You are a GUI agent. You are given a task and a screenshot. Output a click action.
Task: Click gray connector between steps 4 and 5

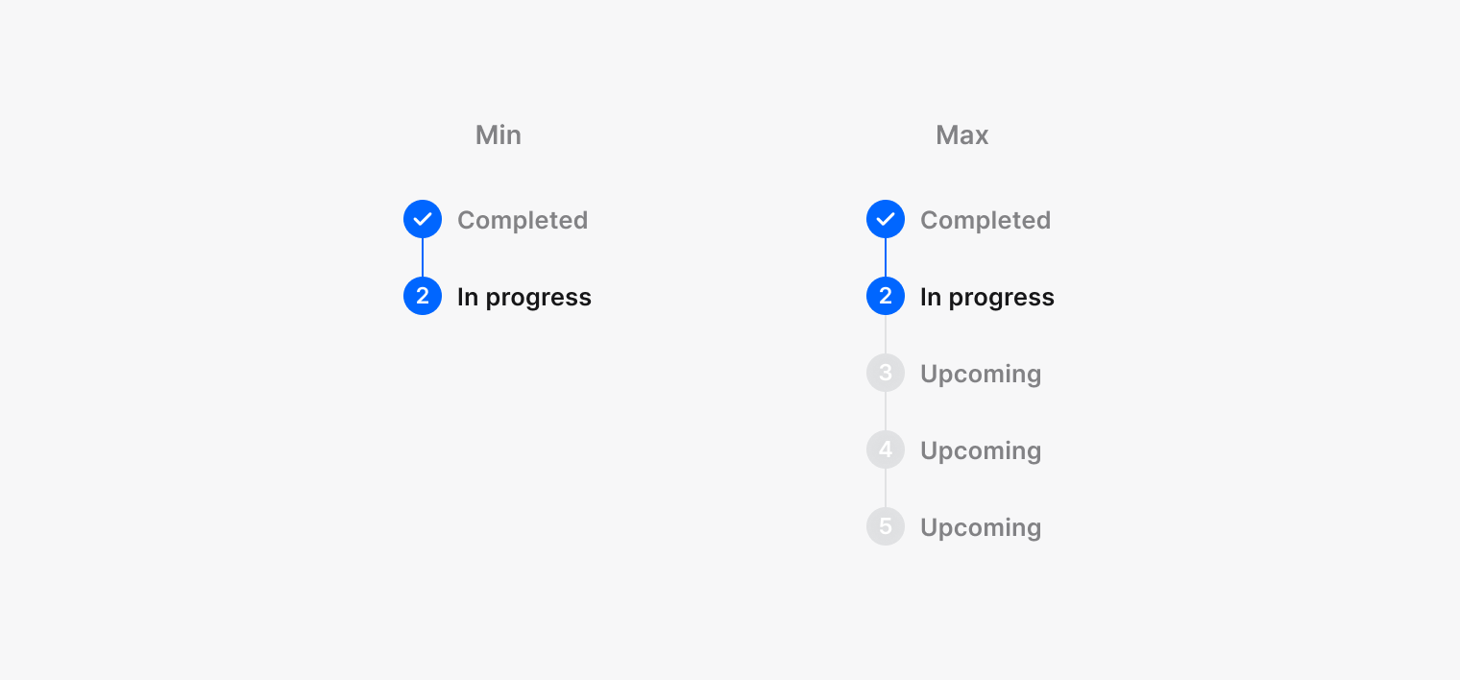(x=886, y=488)
